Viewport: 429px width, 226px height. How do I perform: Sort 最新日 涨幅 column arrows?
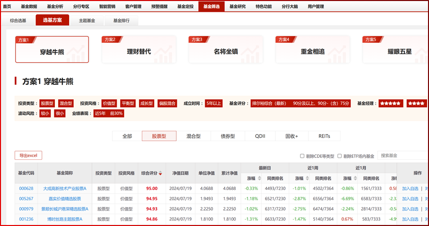click(x=259, y=178)
